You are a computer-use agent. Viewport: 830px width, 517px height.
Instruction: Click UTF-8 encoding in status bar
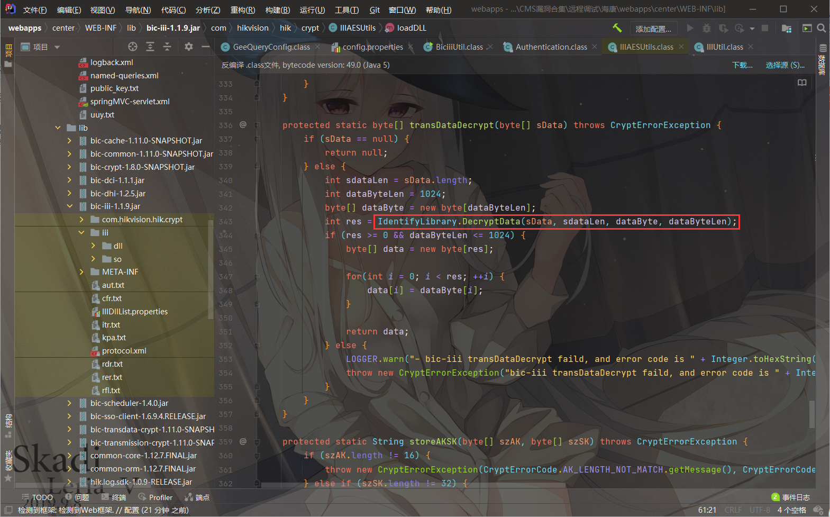[x=760, y=510]
